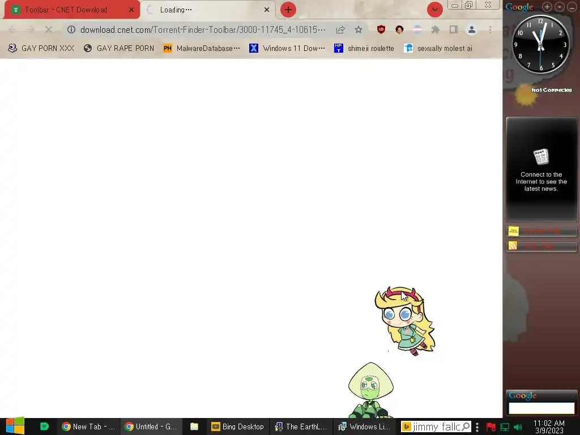
Task: Switch to Bing Desktop taskbar window
Action: click(x=238, y=427)
